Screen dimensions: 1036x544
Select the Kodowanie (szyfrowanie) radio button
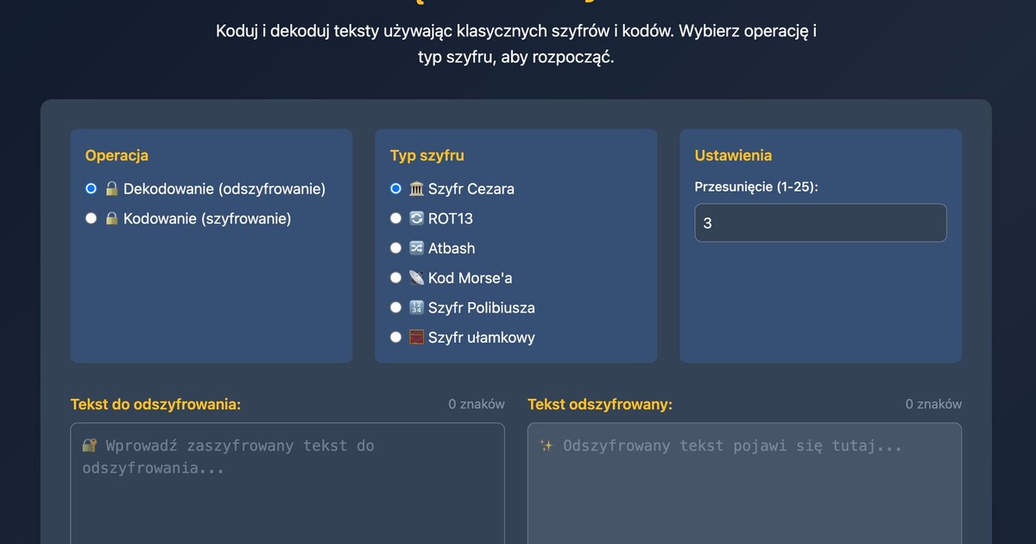coord(91,218)
